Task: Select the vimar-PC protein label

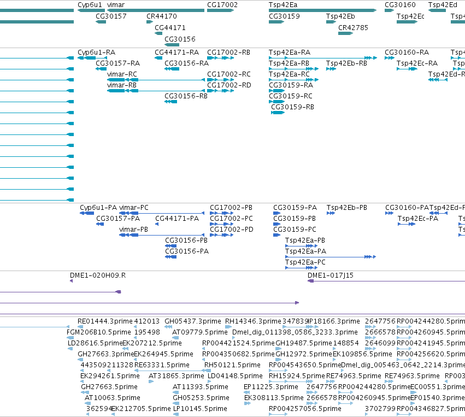Action: click(133, 208)
